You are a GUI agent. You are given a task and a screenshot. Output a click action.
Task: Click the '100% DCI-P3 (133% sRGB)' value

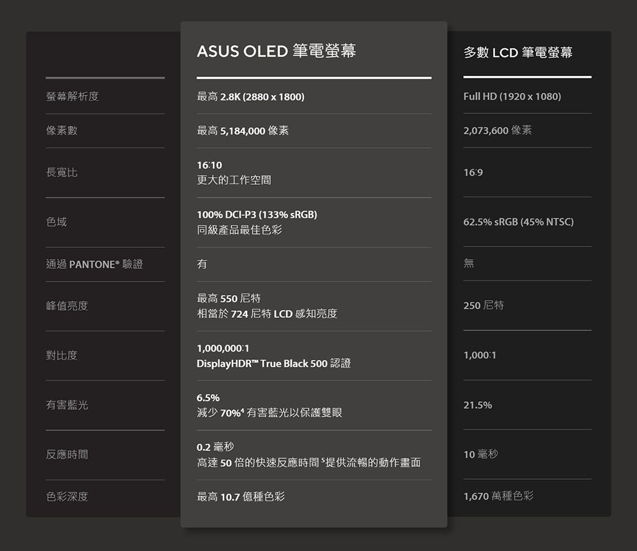[257, 215]
